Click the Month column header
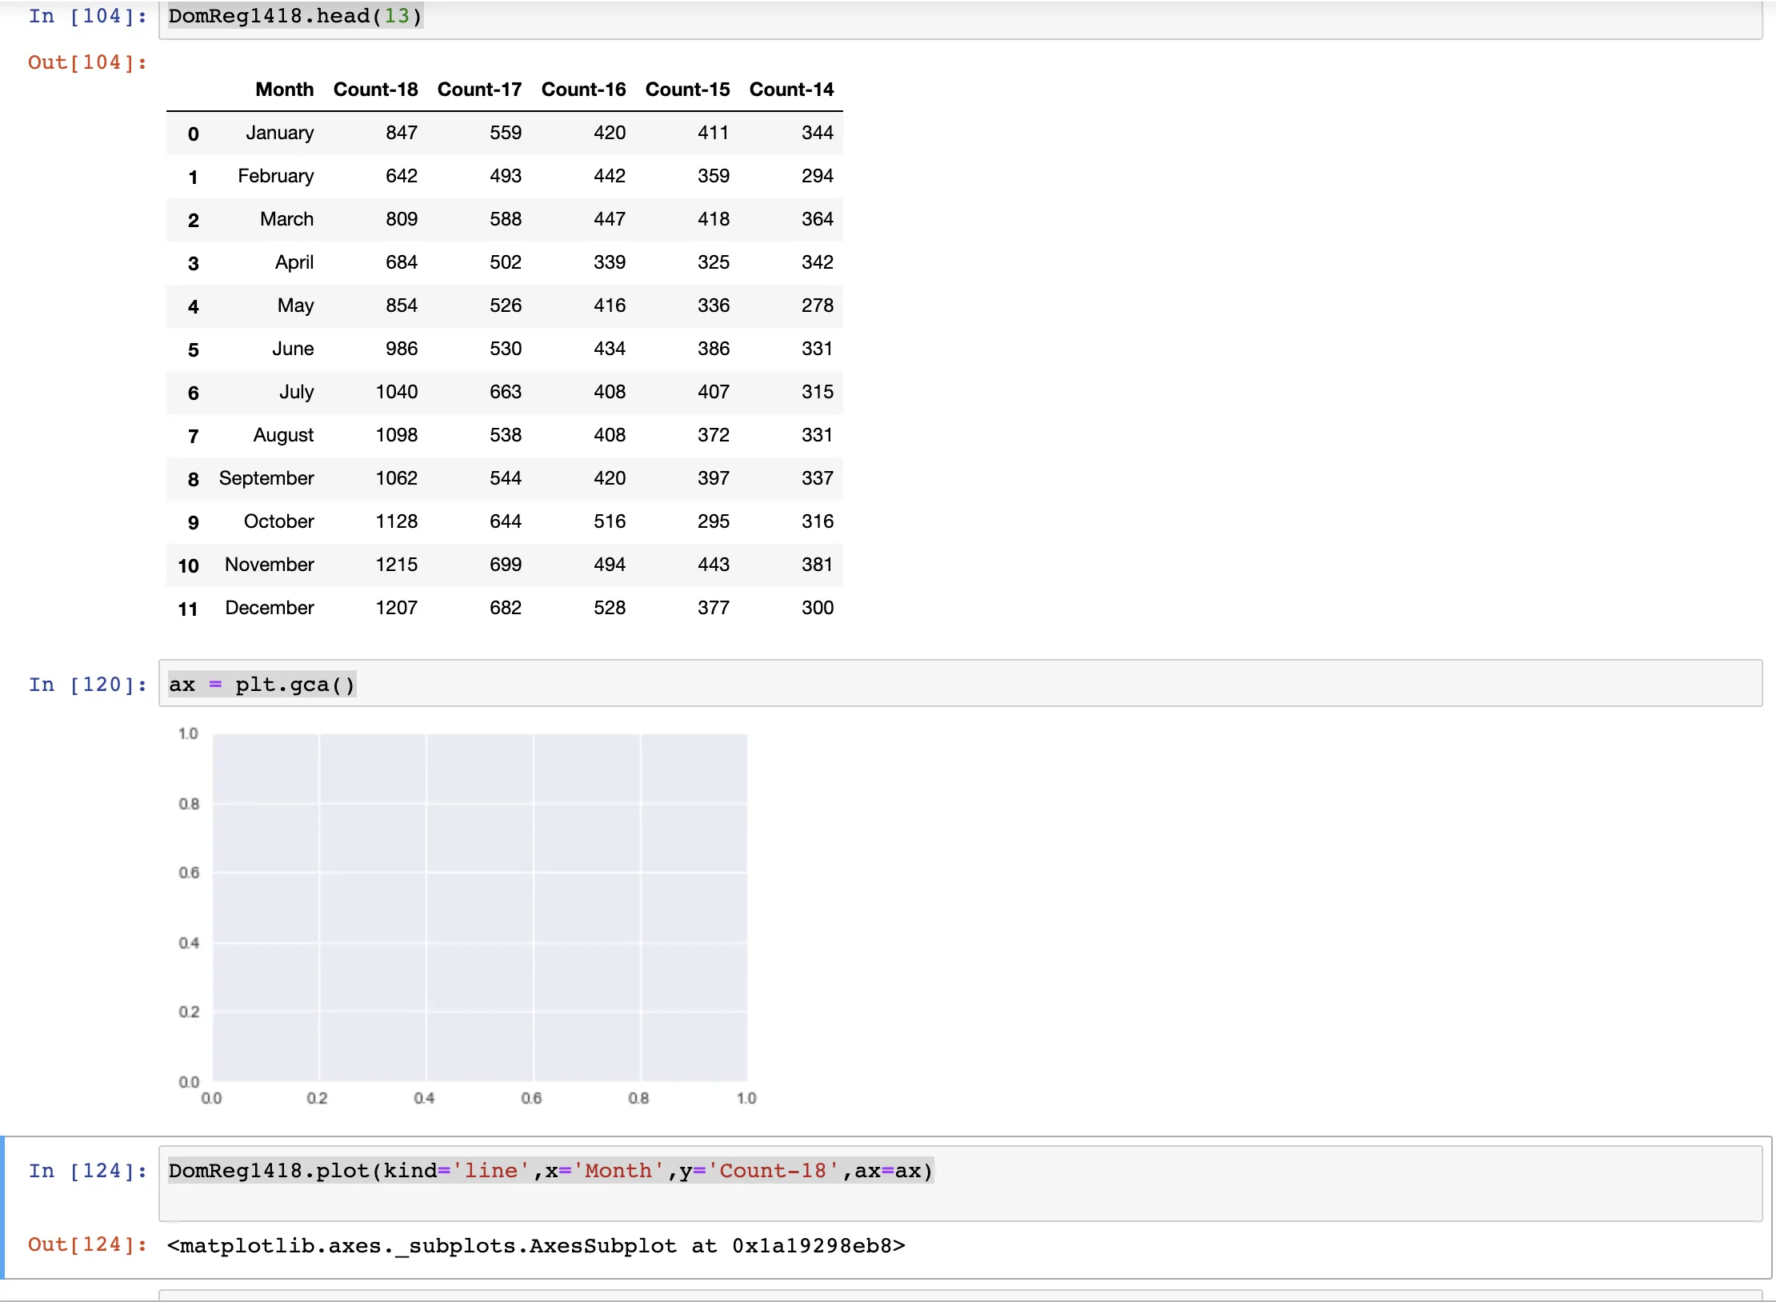The height and width of the screenshot is (1302, 1776). tap(284, 90)
